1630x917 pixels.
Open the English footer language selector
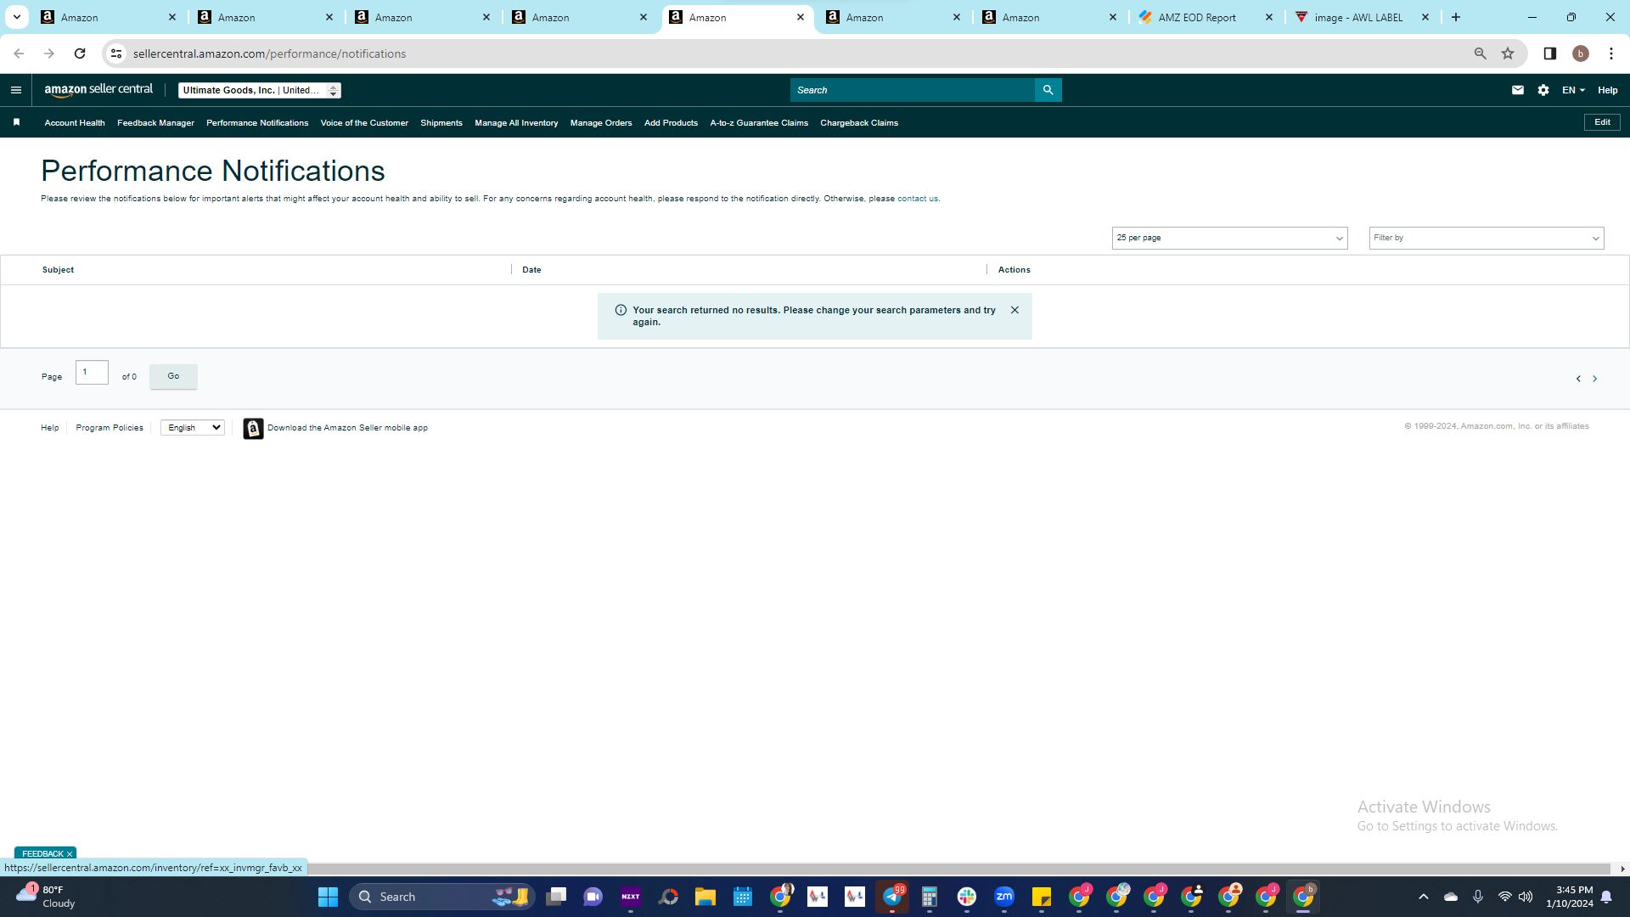tap(193, 428)
